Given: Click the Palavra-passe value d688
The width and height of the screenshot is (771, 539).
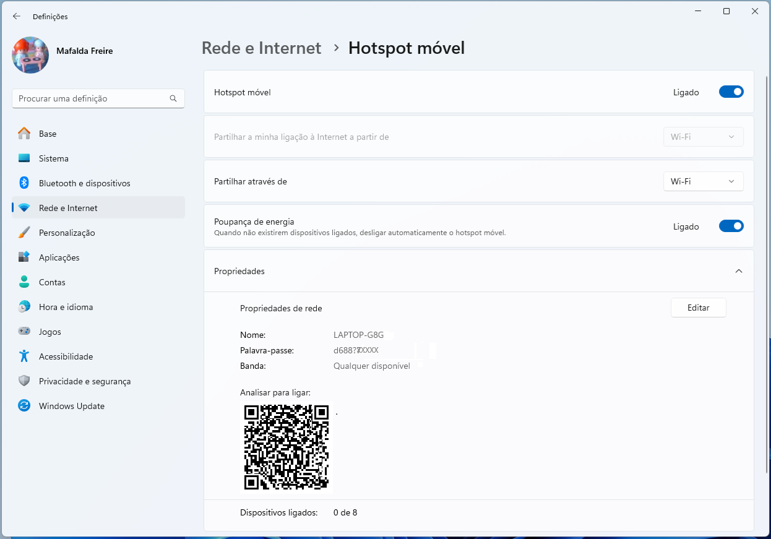Looking at the screenshot, I should pyautogui.click(x=356, y=350).
